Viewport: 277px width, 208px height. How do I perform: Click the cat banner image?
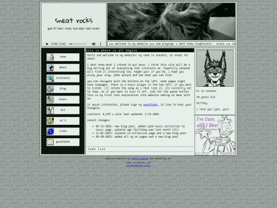(x=171, y=22)
